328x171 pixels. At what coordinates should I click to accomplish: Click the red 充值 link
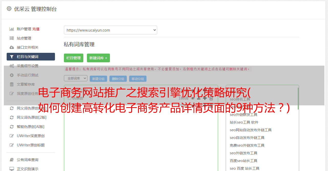click(x=36, y=29)
